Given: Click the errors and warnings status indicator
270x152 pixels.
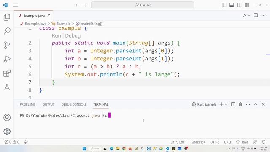Looking at the screenshot, I should [12, 142].
